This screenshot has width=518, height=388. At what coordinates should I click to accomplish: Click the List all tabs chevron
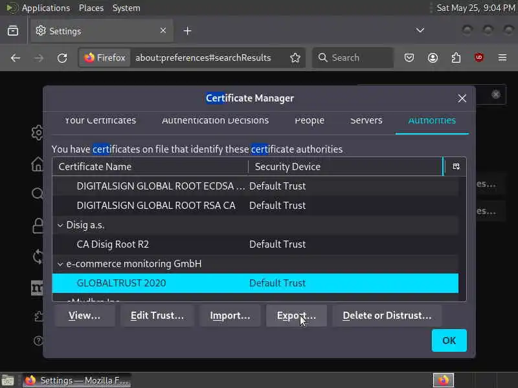(x=420, y=30)
